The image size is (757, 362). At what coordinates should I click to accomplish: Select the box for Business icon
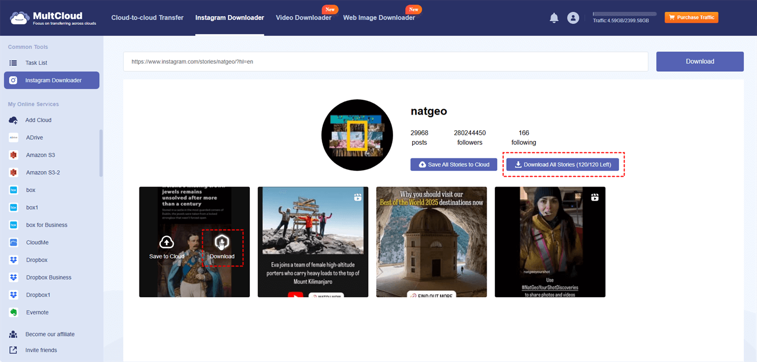tap(14, 225)
